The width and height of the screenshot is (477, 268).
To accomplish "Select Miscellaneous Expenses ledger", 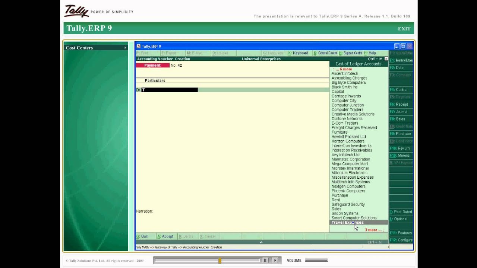I will pyautogui.click(x=353, y=178).
